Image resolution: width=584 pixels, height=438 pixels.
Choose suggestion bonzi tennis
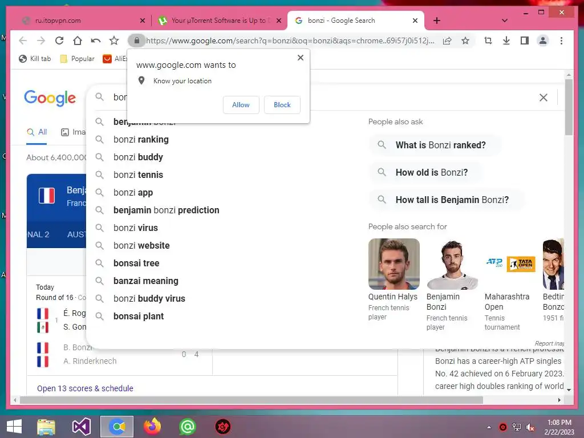138,175
